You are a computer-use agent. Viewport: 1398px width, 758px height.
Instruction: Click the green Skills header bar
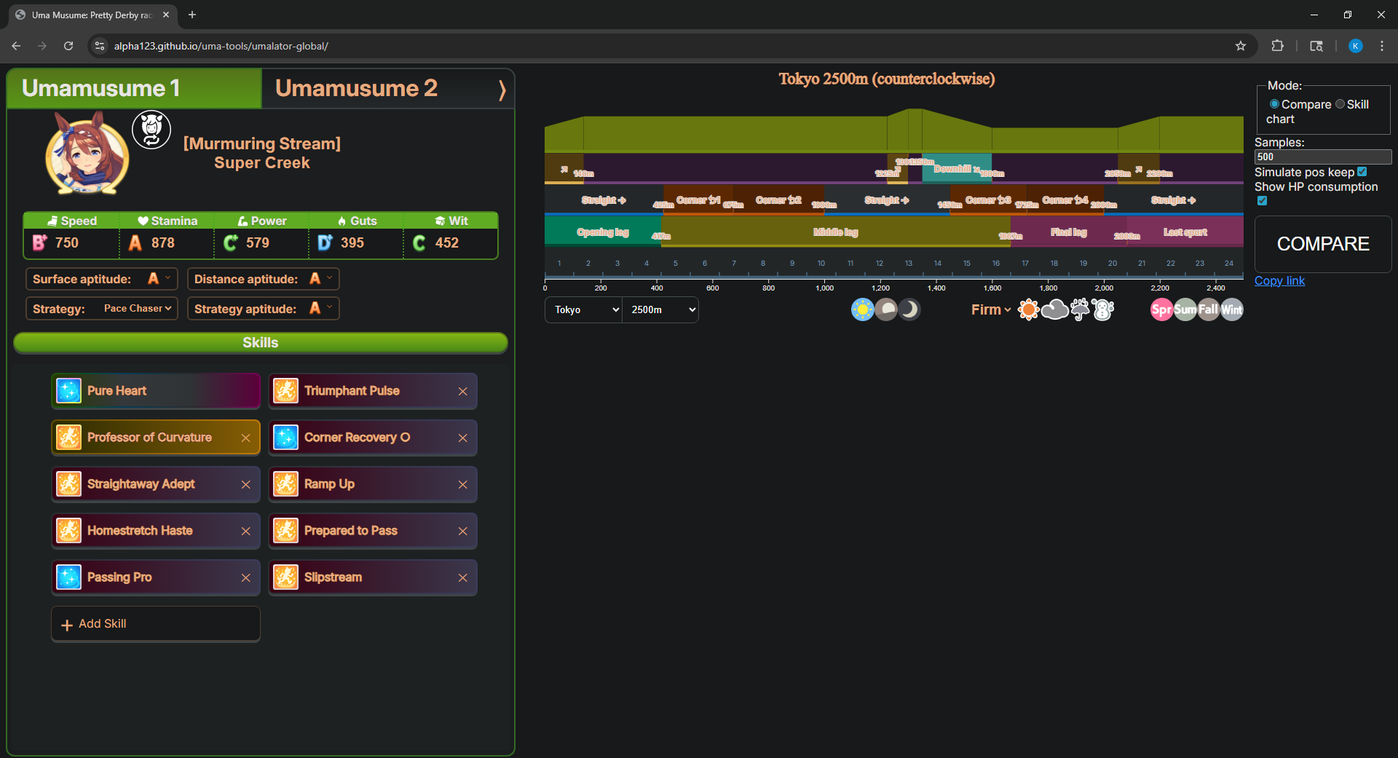pyautogui.click(x=261, y=343)
